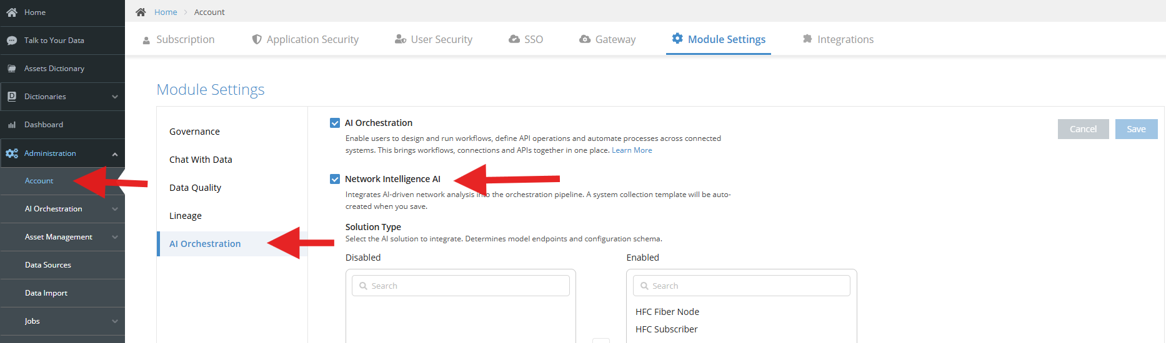Click the Module Settings gear icon
This screenshot has height=343, width=1166.
pos(677,39)
